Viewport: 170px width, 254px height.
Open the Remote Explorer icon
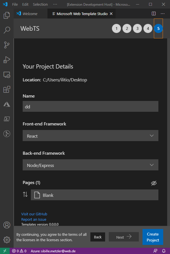(7, 75)
